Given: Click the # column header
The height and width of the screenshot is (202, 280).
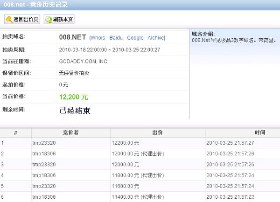Looking at the screenshot, I should tap(15, 133).
